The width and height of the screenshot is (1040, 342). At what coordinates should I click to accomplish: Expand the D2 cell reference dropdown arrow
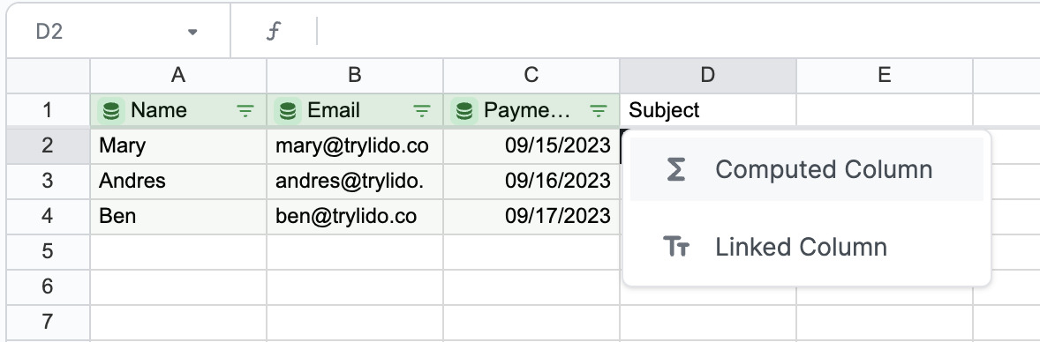[x=192, y=32]
